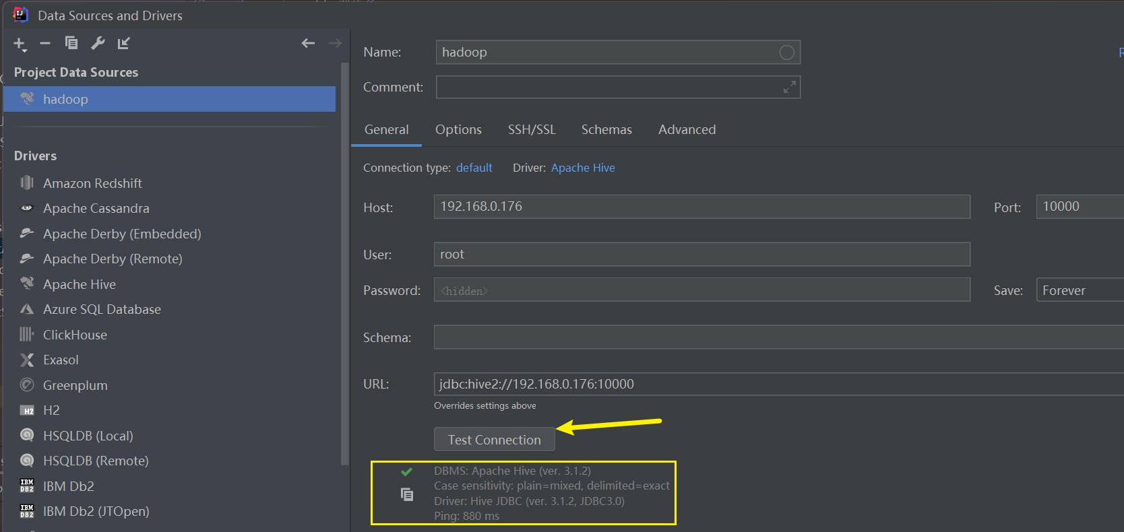Switch to the General tab
1124x532 pixels.
[386, 129]
